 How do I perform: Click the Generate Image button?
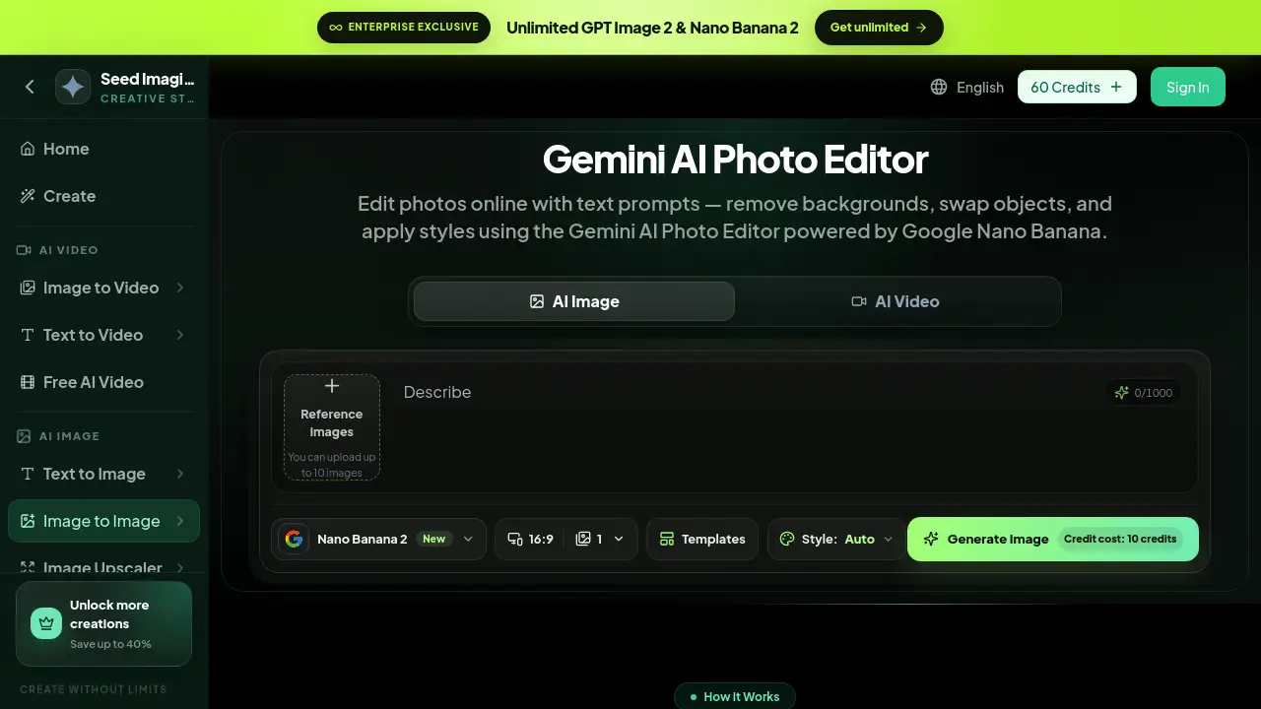(1053, 539)
